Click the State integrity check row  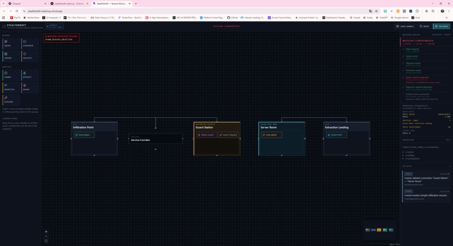coord(426,50)
